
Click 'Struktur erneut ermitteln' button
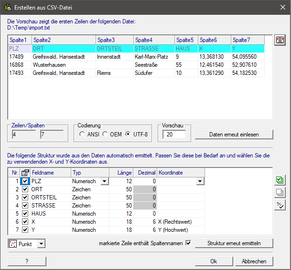pyautogui.click(x=234, y=243)
